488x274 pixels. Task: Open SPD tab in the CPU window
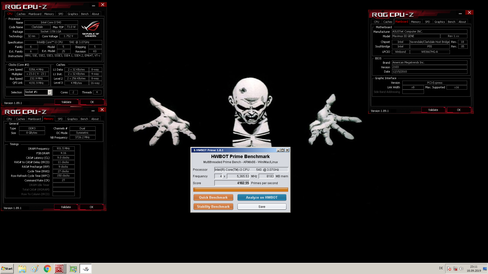pyautogui.click(x=61, y=14)
